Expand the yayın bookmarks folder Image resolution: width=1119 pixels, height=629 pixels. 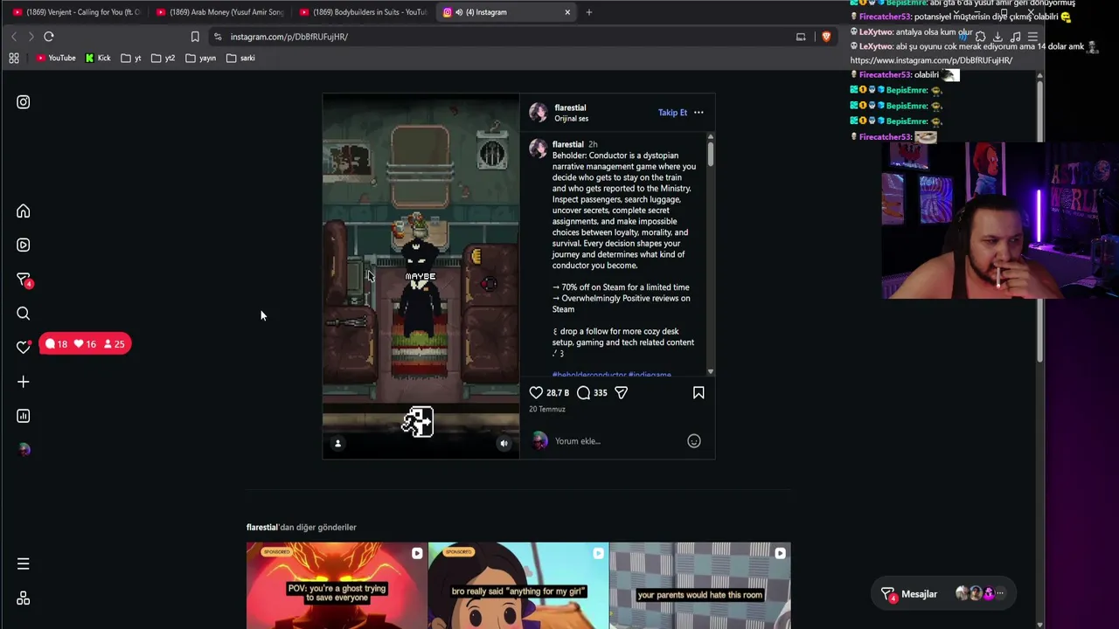201,58
